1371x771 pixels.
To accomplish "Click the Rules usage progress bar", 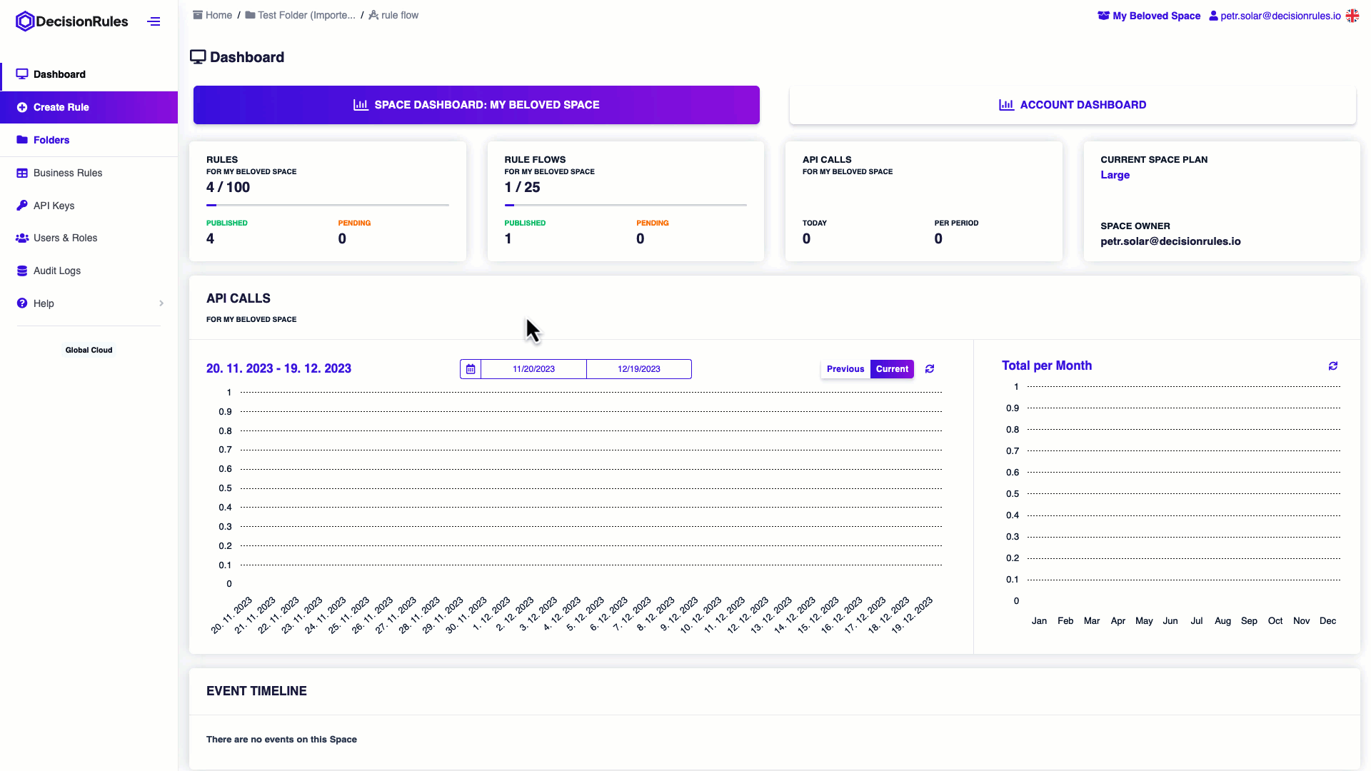I will (328, 205).
